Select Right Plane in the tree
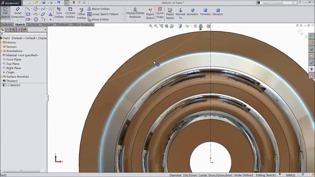Screen dimensions: 315x177 (x=12, y=68)
